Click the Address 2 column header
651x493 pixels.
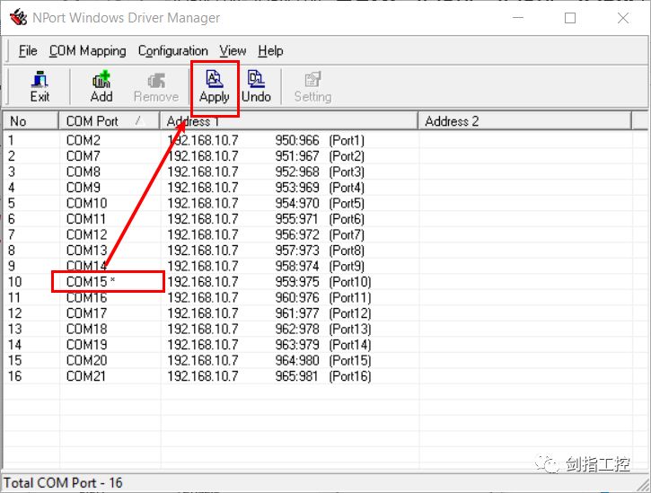tap(524, 121)
